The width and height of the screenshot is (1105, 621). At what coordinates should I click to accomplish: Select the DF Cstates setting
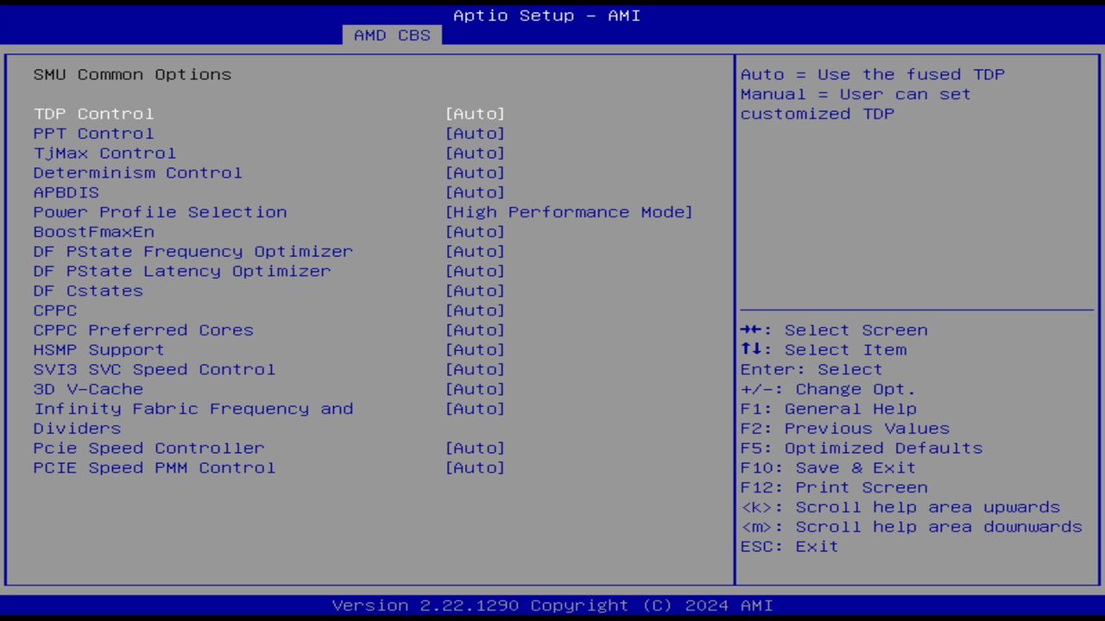click(88, 291)
